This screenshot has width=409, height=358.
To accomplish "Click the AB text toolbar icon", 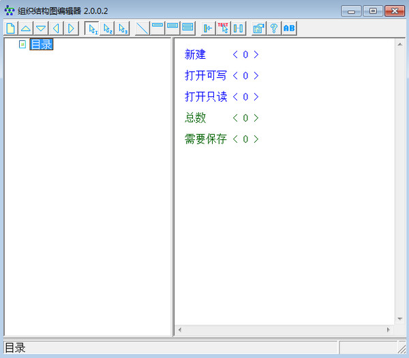I will pyautogui.click(x=289, y=28).
